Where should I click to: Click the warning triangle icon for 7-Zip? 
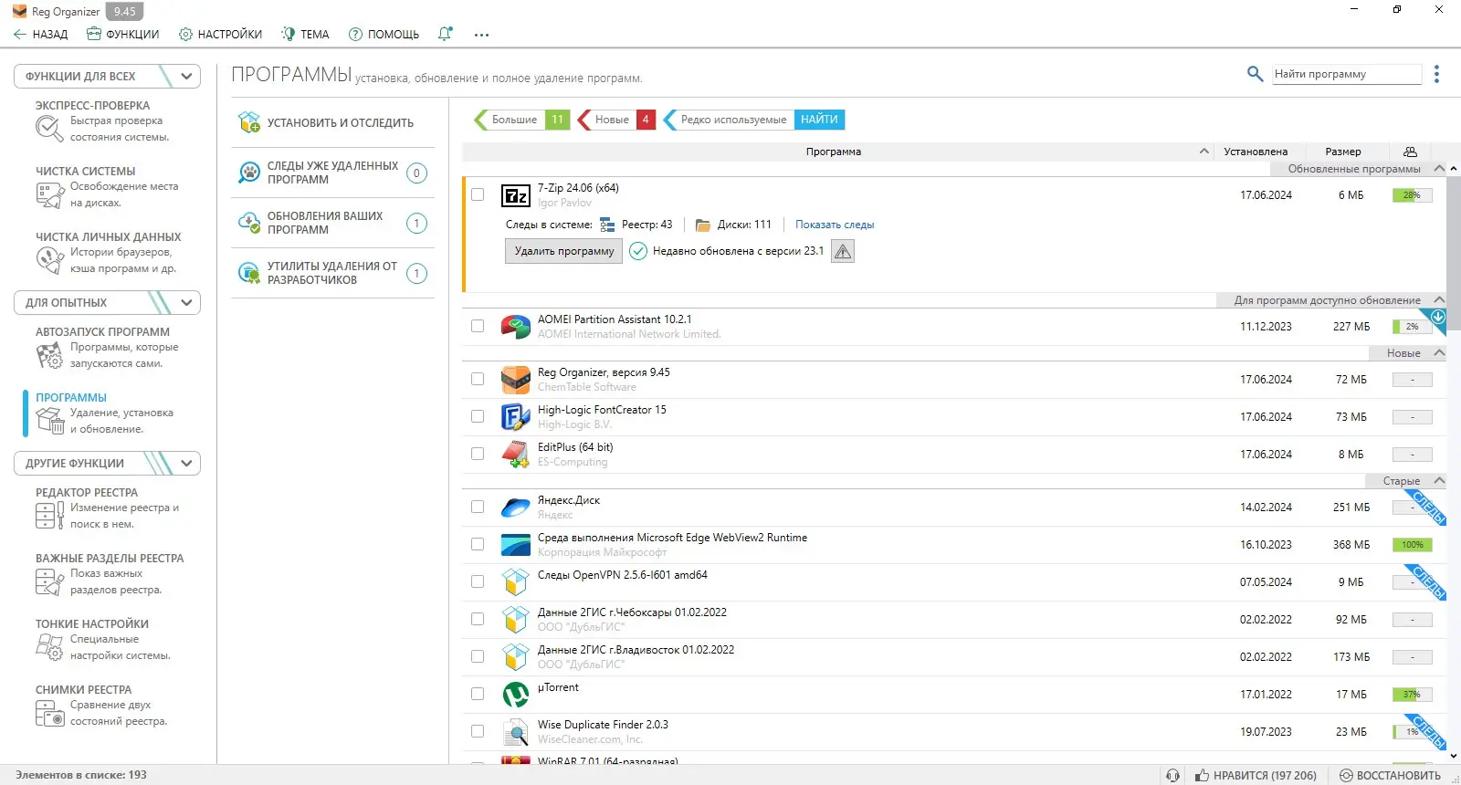click(843, 251)
